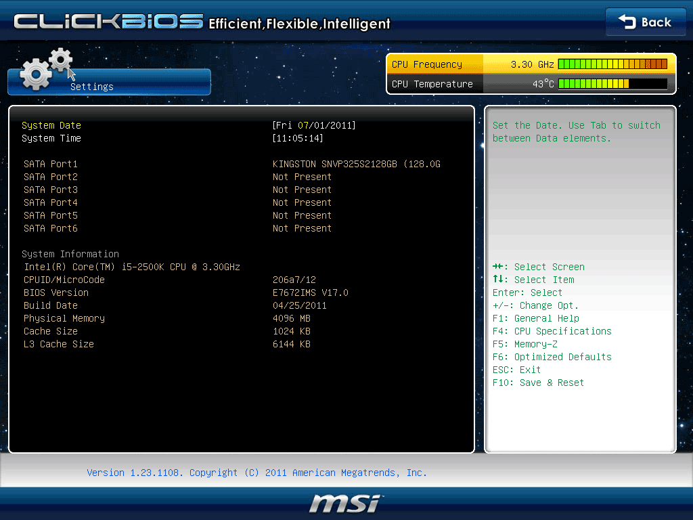Image resolution: width=693 pixels, height=520 pixels.
Task: Click Not Present value for SATA Port2
Action: (302, 177)
